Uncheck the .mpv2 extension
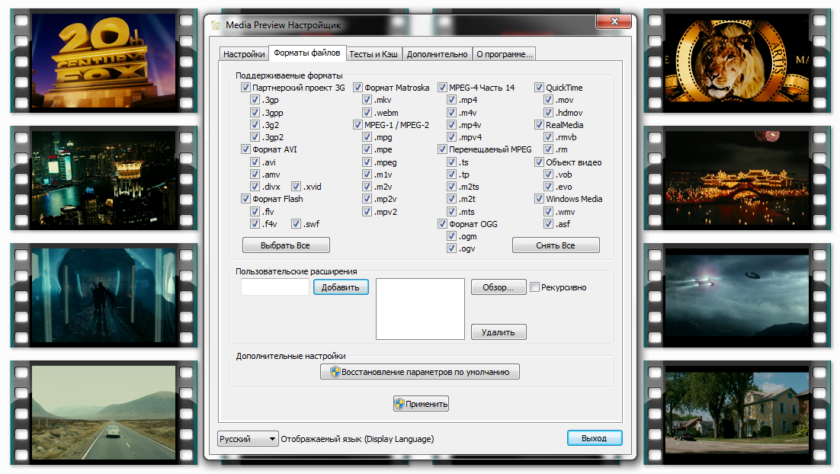The height and width of the screenshot is (474, 840). (367, 212)
